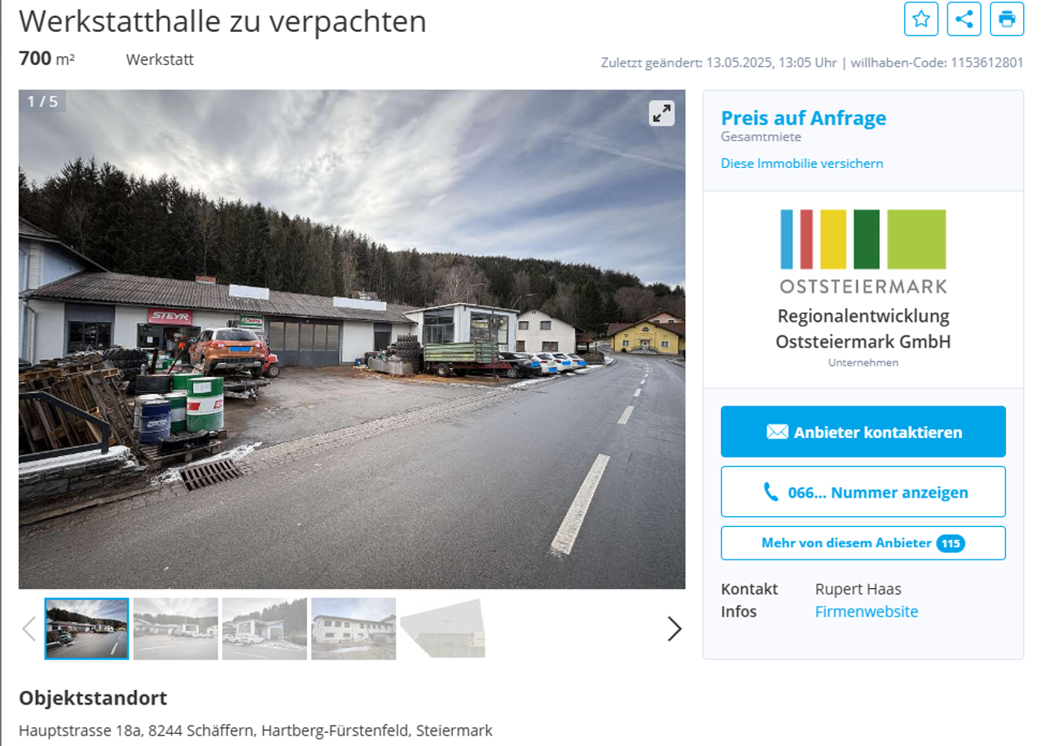Save listing with the star favorite icon
This screenshot has height=746, width=1041.
[921, 19]
